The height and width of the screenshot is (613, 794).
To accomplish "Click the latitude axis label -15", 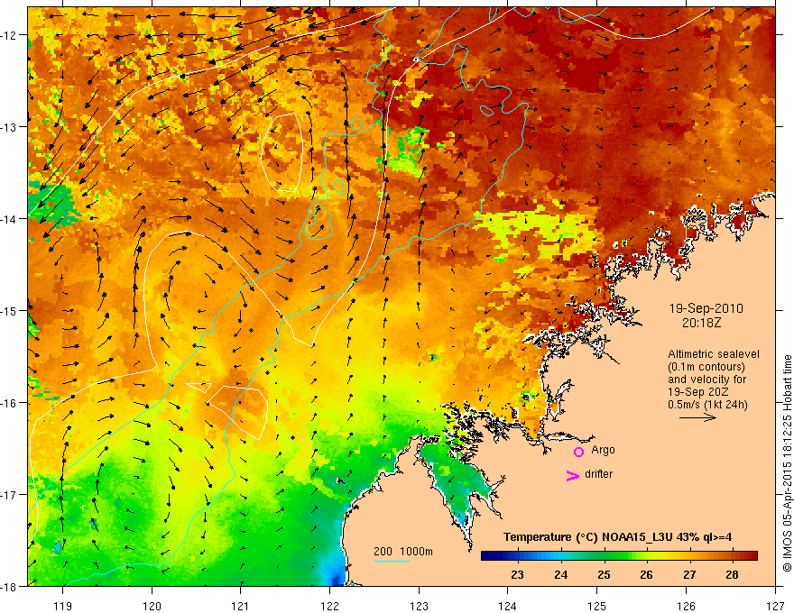I will [9, 310].
